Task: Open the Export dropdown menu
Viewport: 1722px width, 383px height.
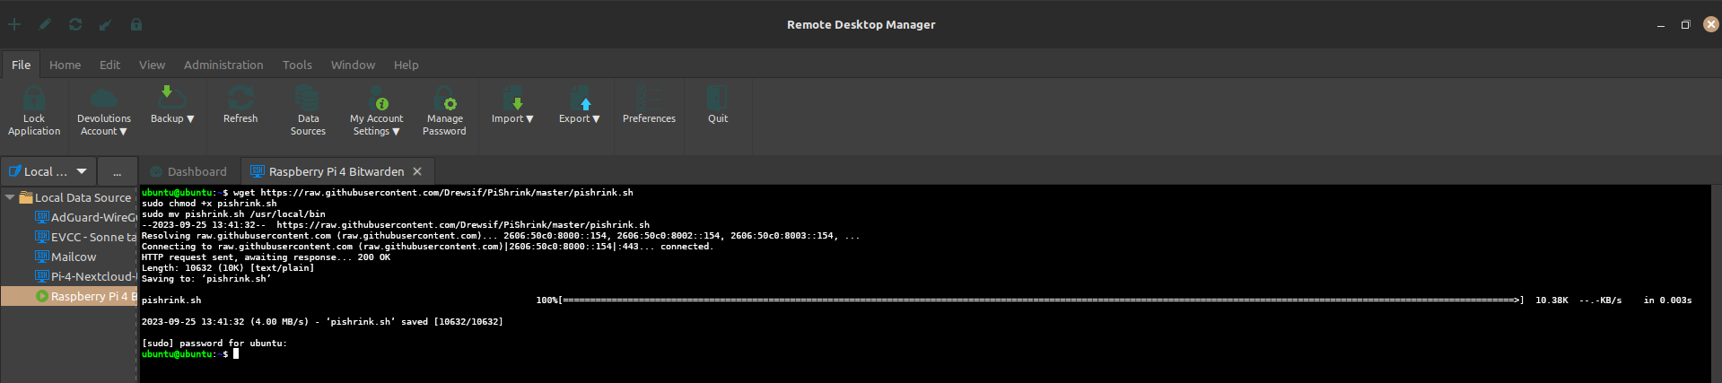Action: pyautogui.click(x=580, y=118)
